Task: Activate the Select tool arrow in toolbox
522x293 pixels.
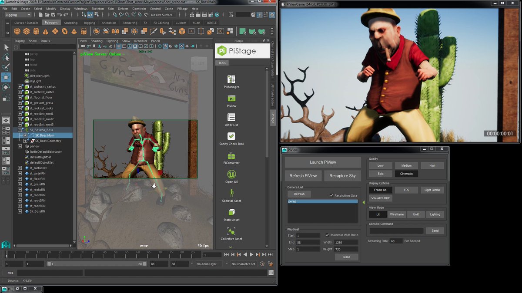Action: point(6,47)
